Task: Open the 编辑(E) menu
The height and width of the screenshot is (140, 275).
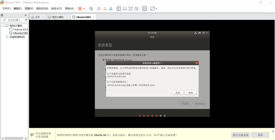Action: click(x=18, y=9)
